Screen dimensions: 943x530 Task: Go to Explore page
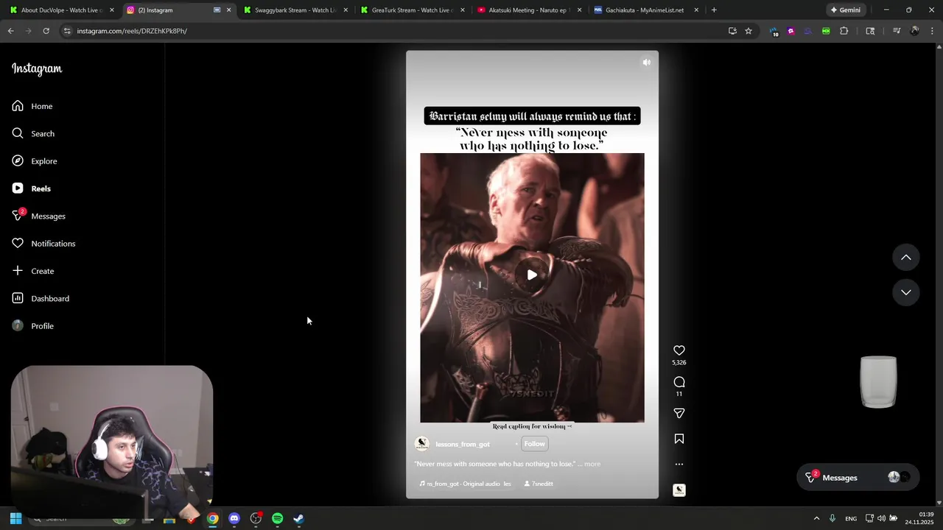(35, 161)
